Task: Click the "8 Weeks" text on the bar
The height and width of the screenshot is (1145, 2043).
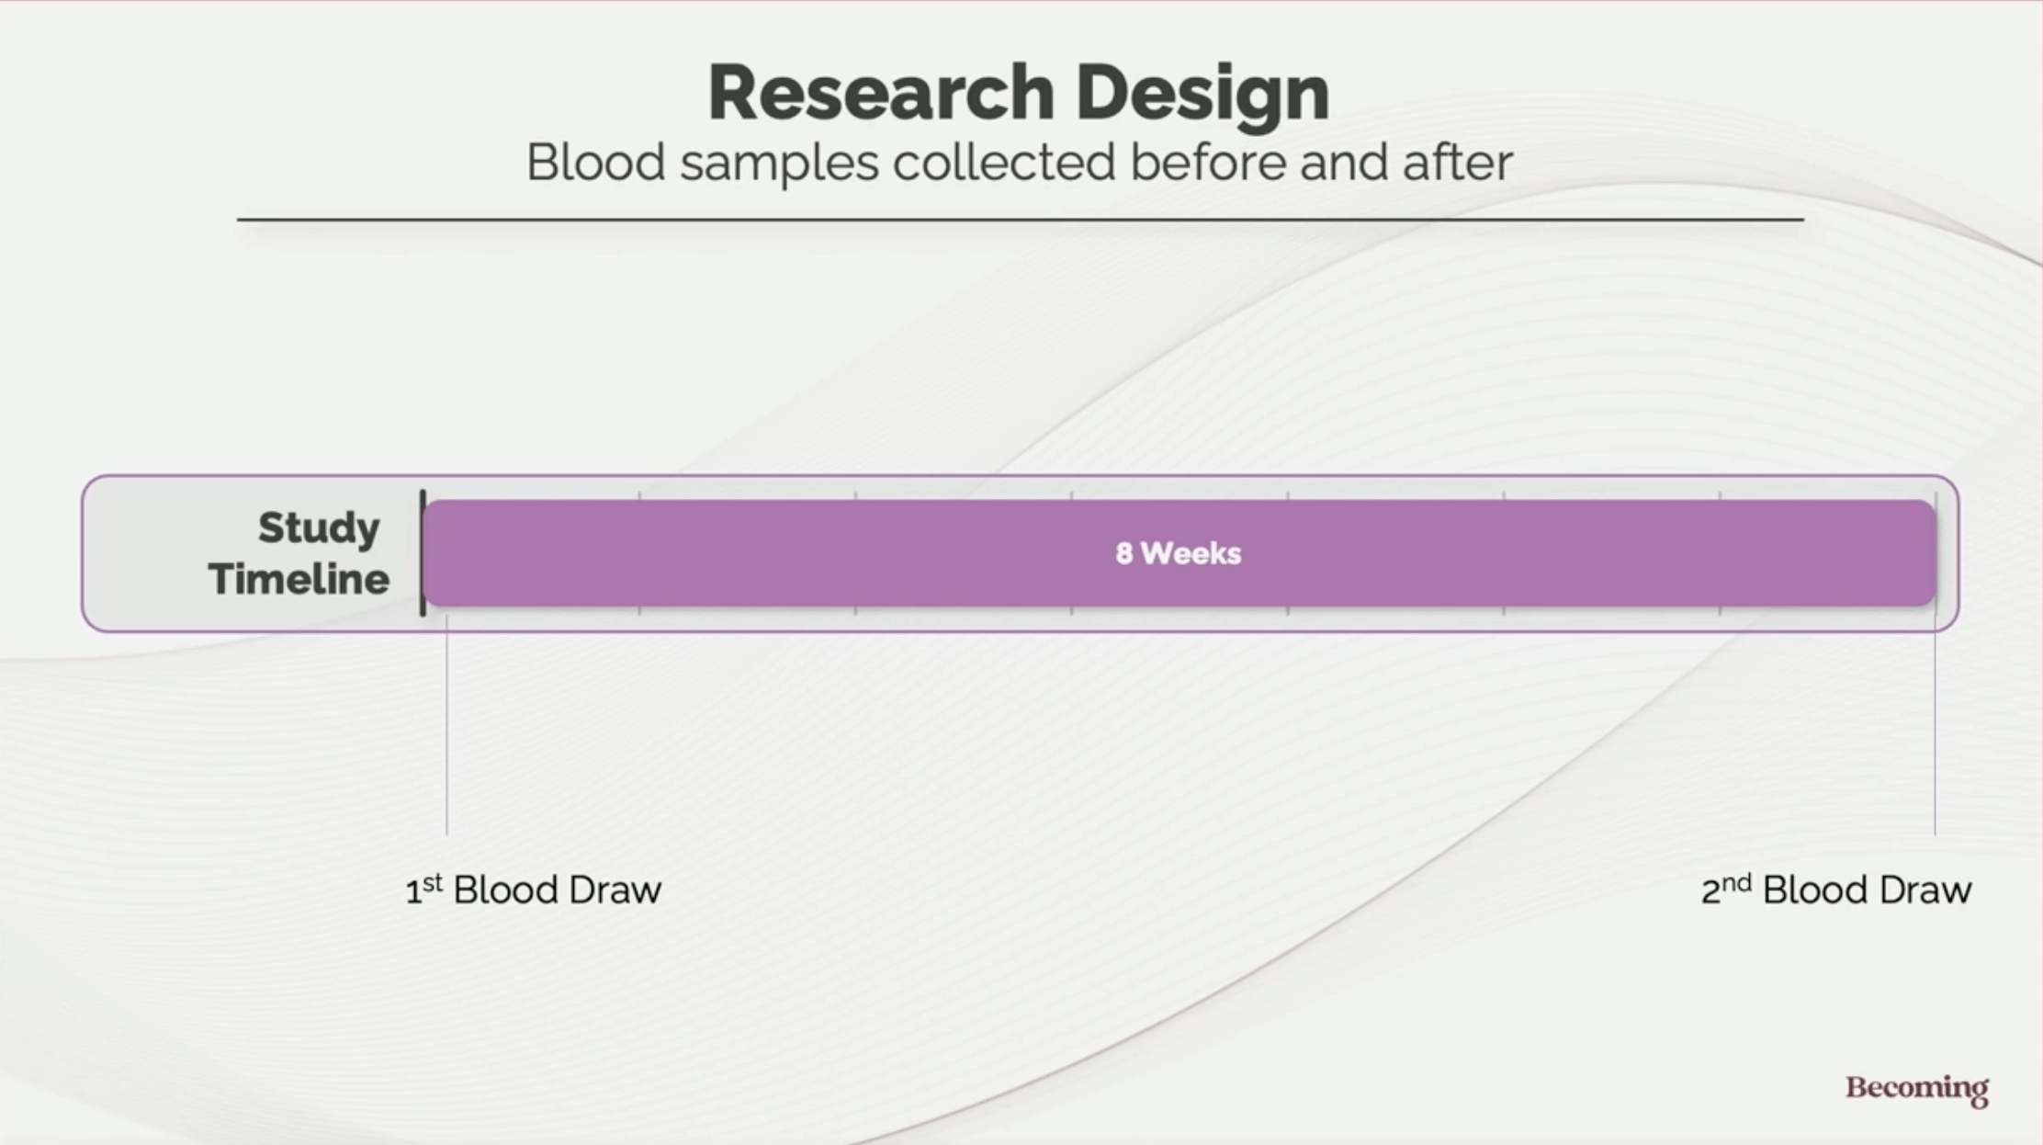Action: point(1178,553)
